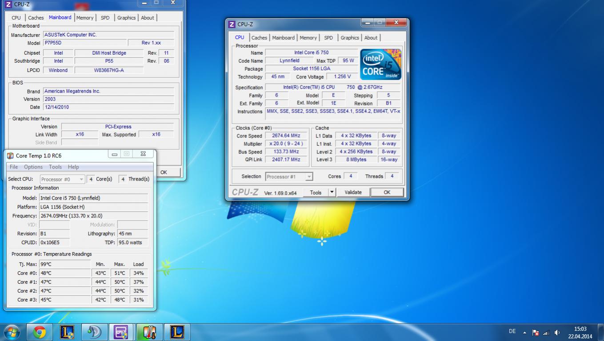
Task: Click the Intel Core i5 inside logo
Action: pyautogui.click(x=380, y=64)
